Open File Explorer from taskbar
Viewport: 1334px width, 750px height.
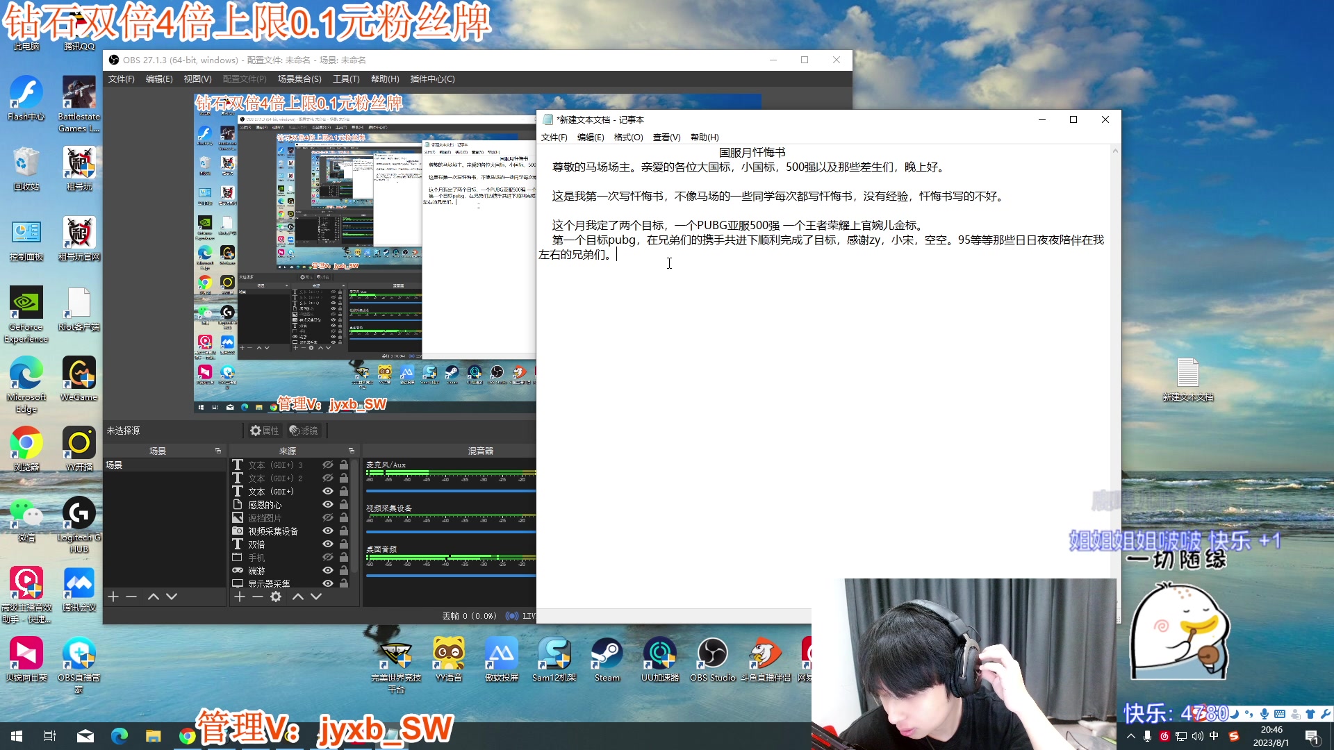tap(154, 736)
